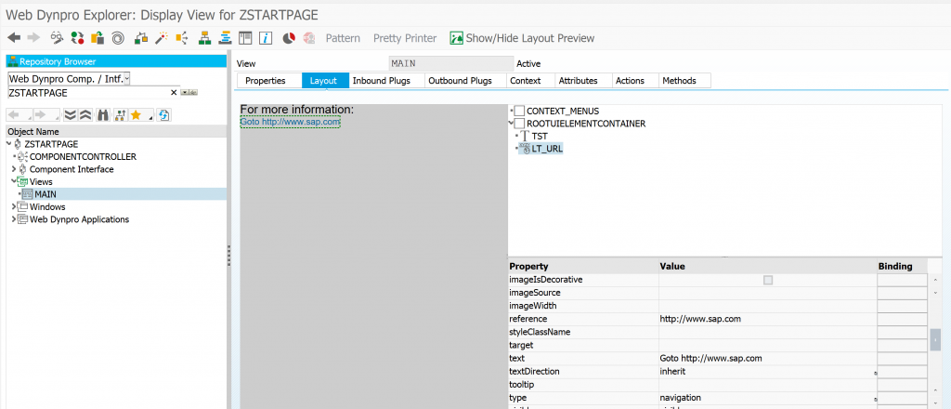Screen dimensions: 951x409
Task: Expand the Web Dynpro Applications node
Action: (14, 219)
